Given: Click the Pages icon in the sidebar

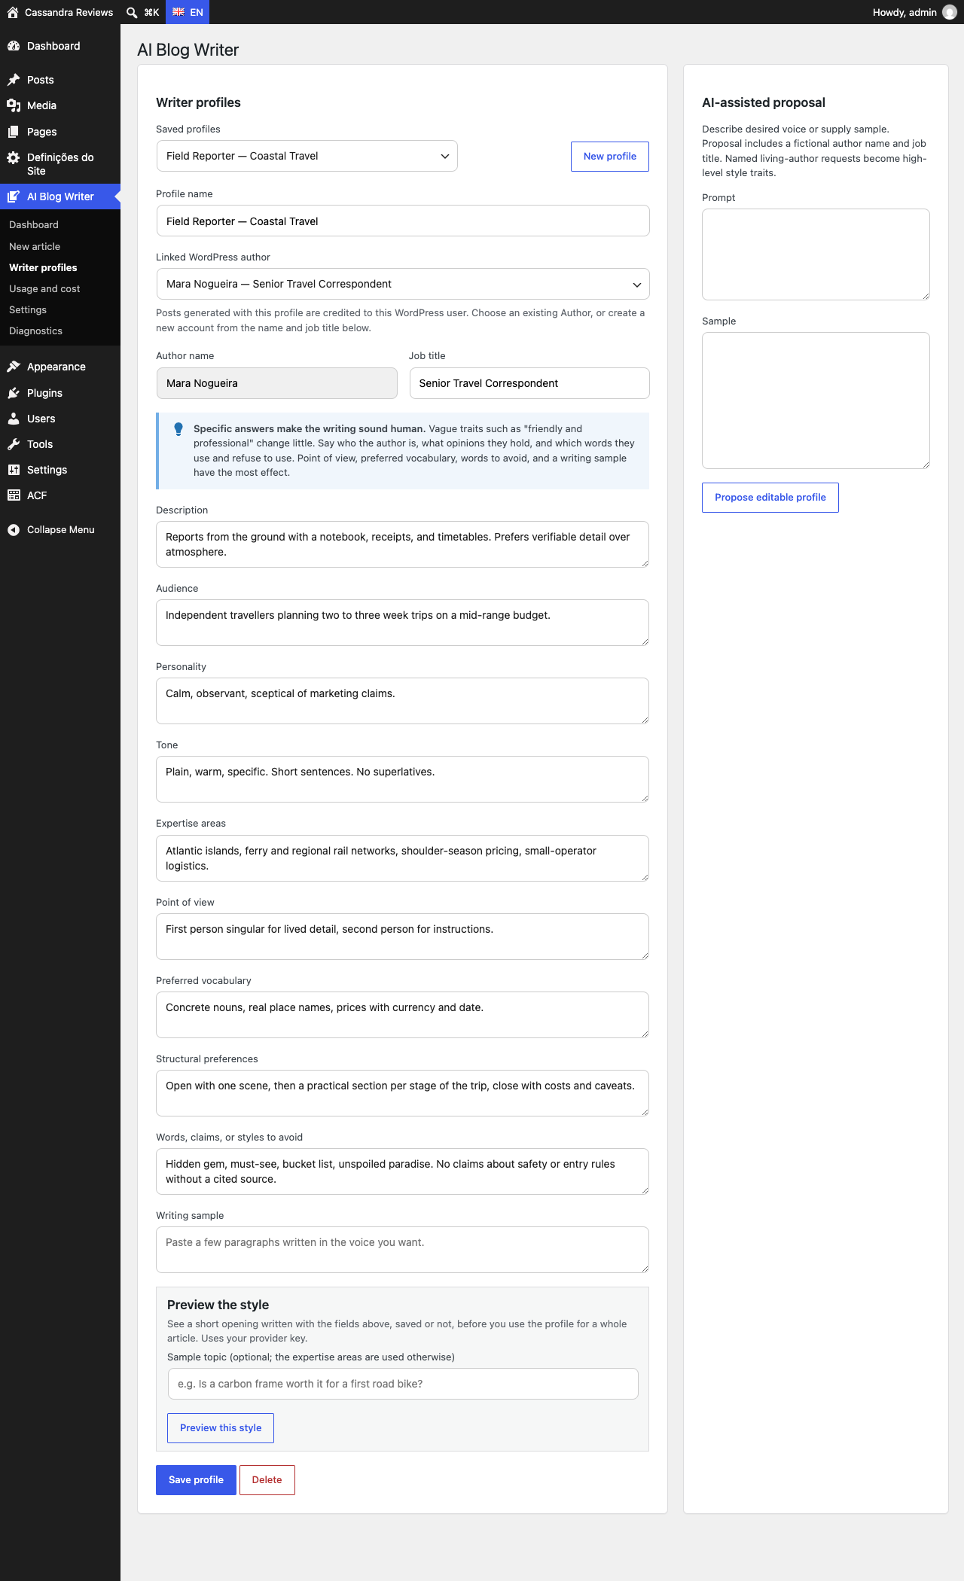Looking at the screenshot, I should click(x=14, y=132).
